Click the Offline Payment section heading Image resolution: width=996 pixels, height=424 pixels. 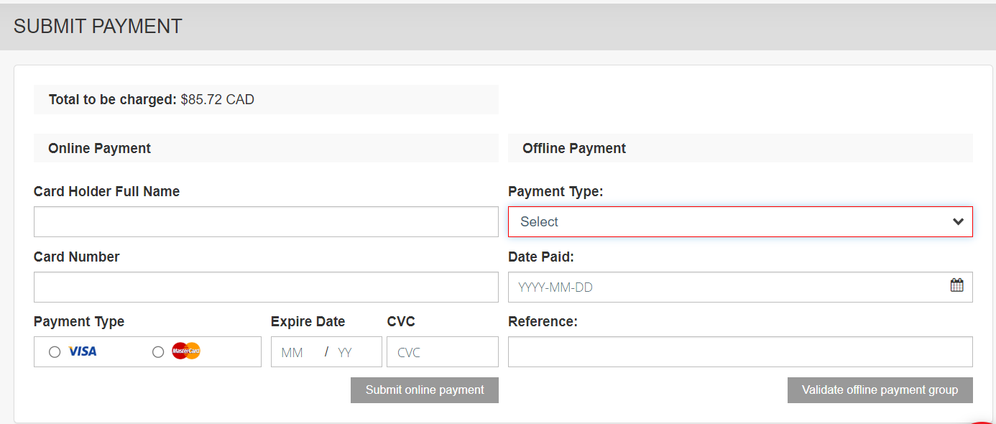click(x=574, y=149)
